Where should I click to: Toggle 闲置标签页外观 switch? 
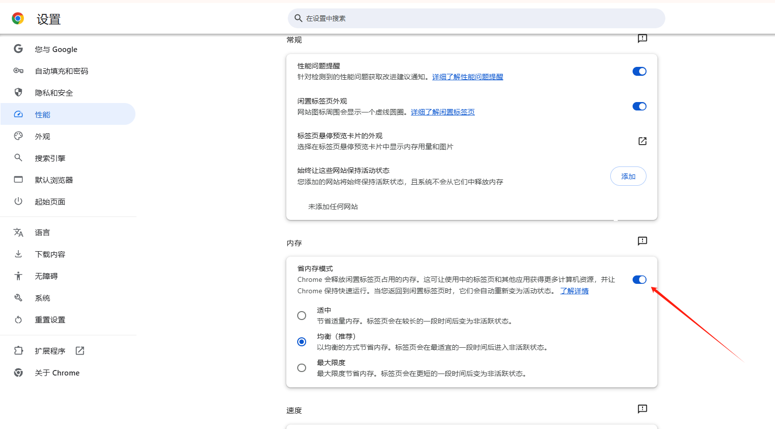coord(640,106)
